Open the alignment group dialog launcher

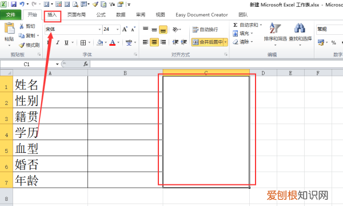[226, 54]
